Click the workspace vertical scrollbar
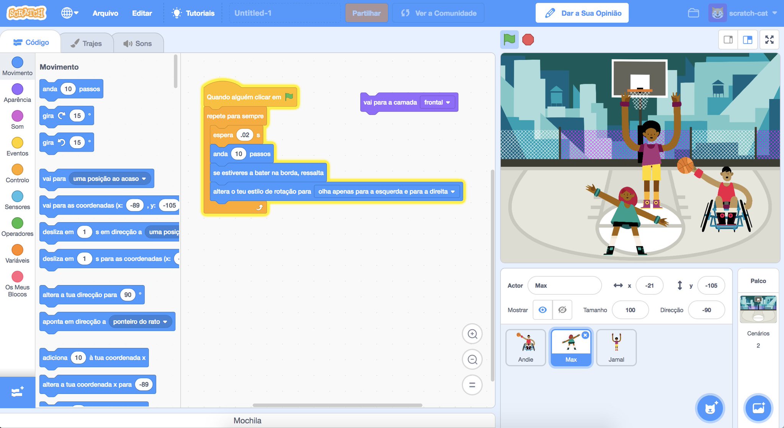The height and width of the screenshot is (428, 784). point(492,275)
